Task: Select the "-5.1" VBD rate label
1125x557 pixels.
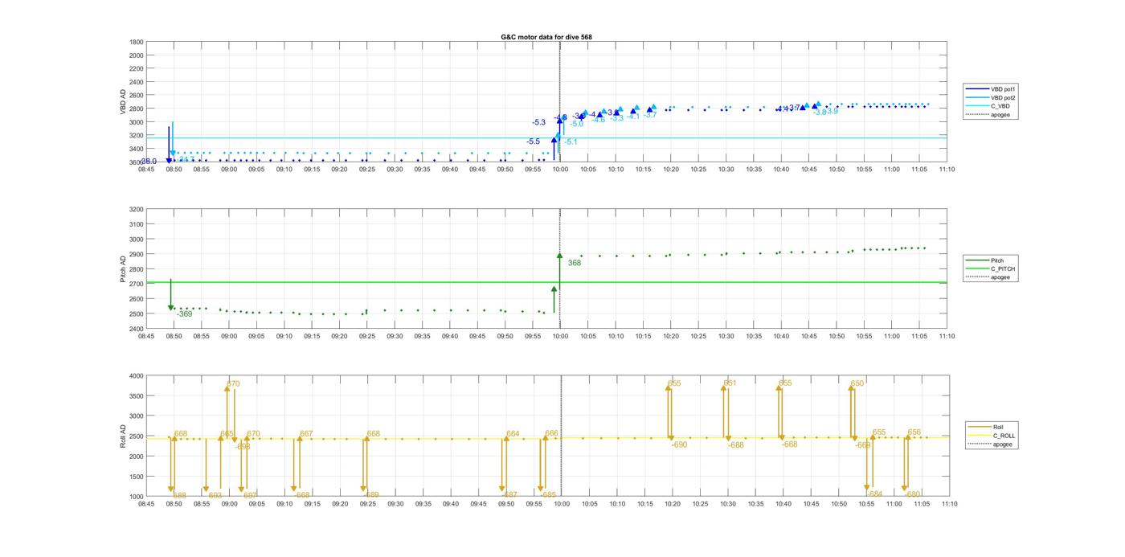Action: coord(571,141)
